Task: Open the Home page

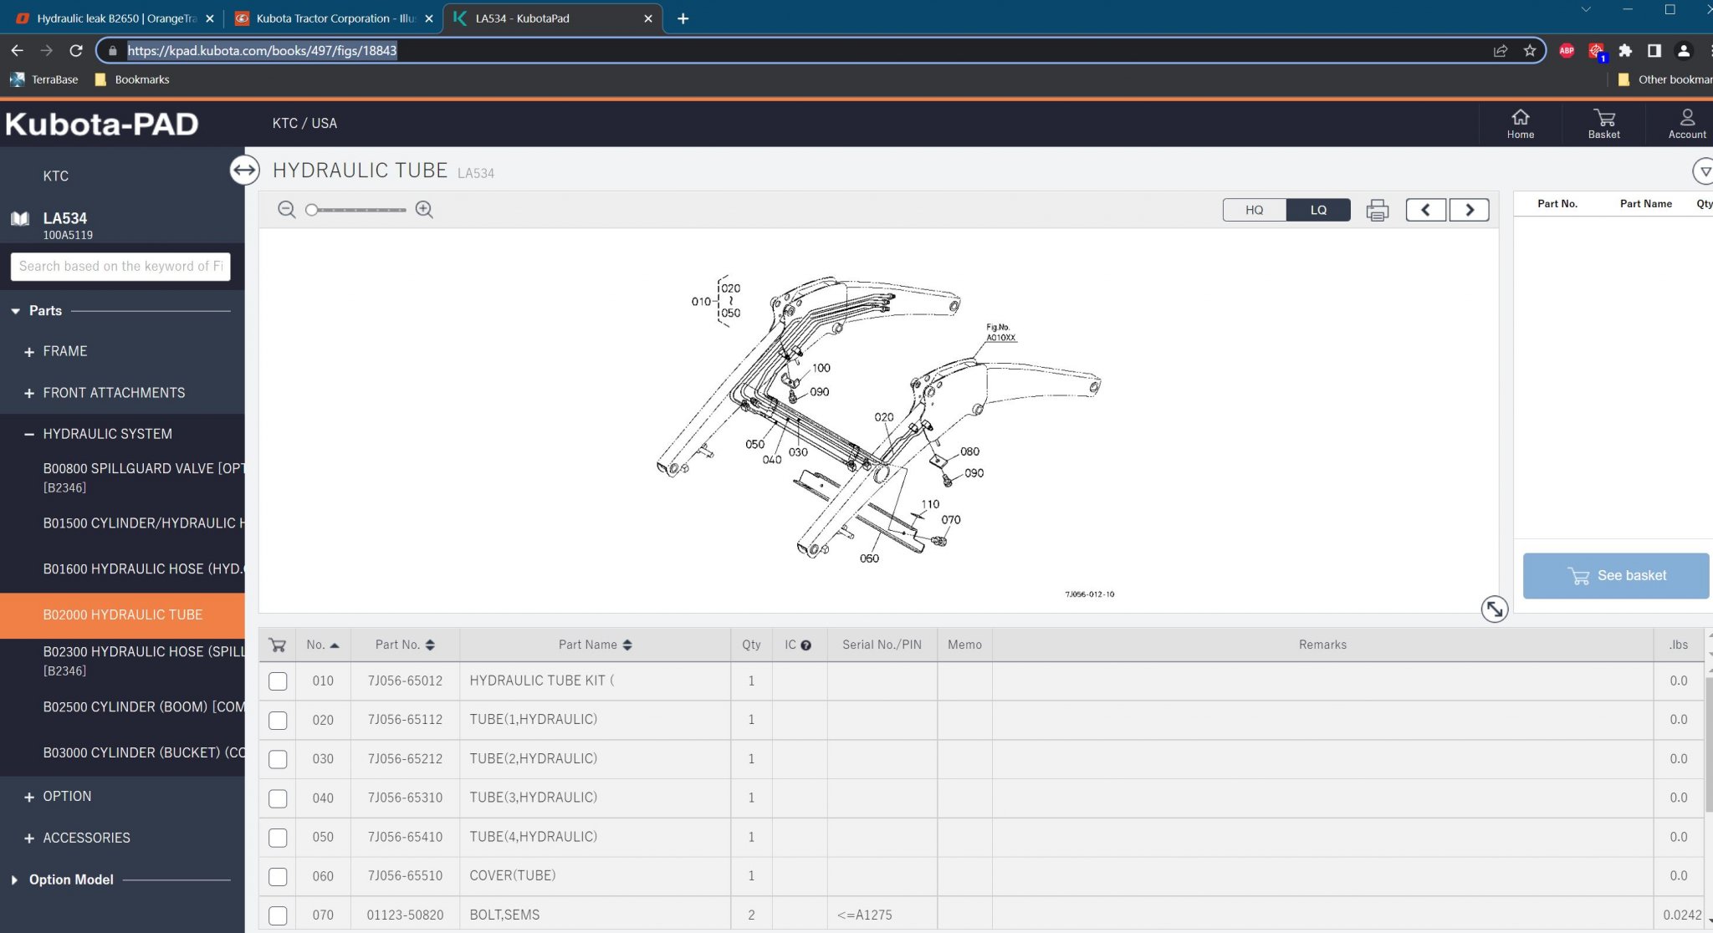Action: coord(1520,124)
